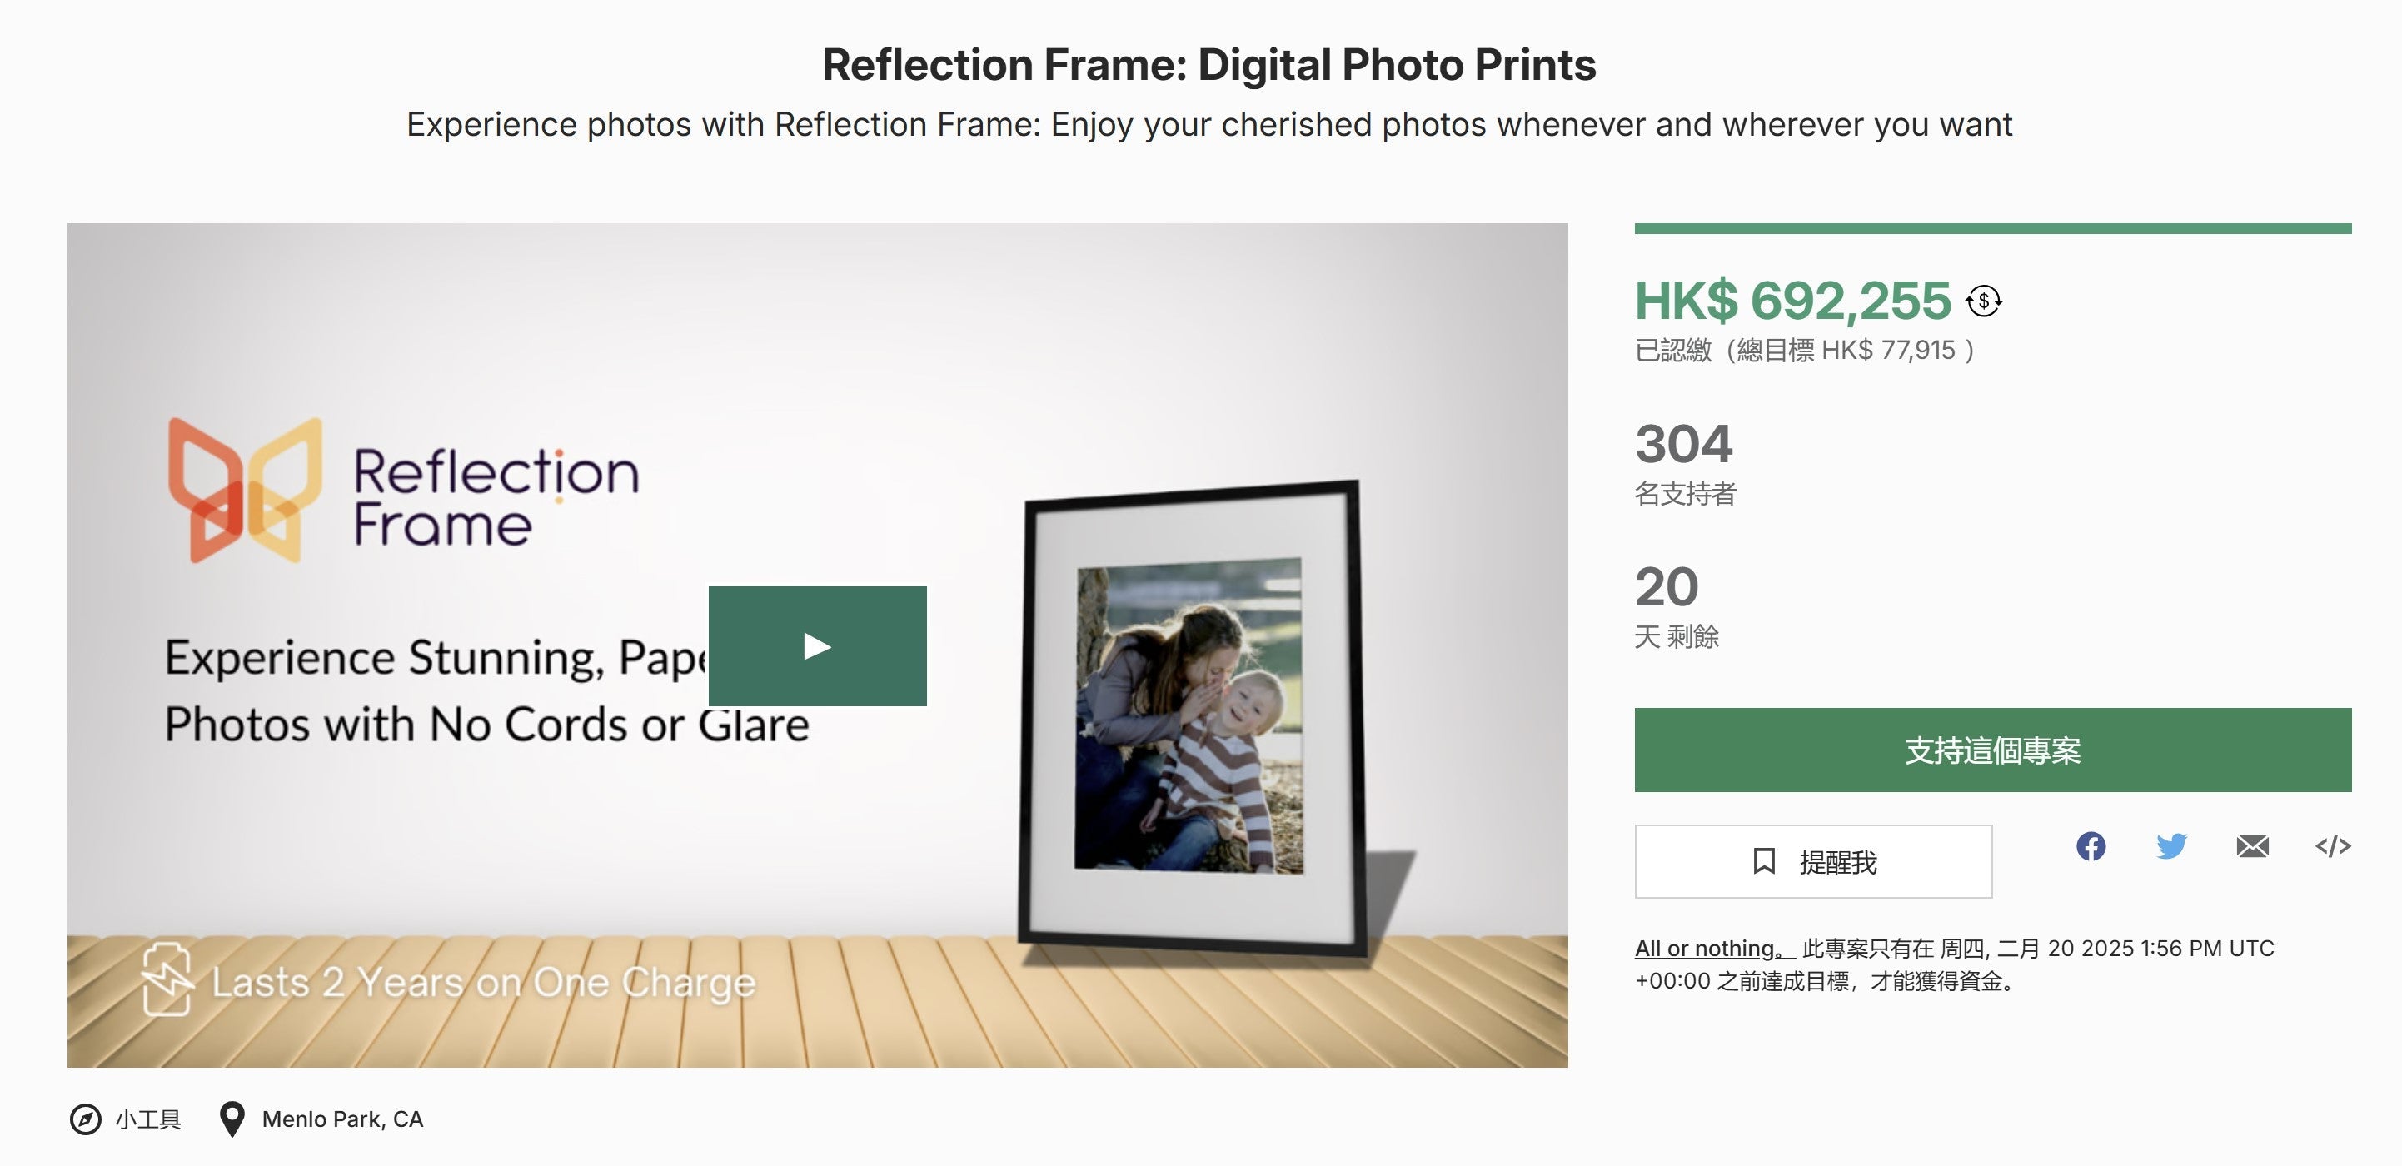The image size is (2402, 1166).
Task: Click the green funding progress bar
Action: (x=1991, y=228)
